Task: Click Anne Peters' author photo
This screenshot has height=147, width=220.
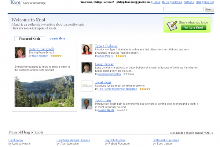Action: pyautogui.click(x=87, y=50)
